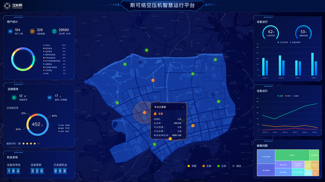The image size is (325, 182).
Task: Click the user count ID-card icon
Action: [10, 31]
